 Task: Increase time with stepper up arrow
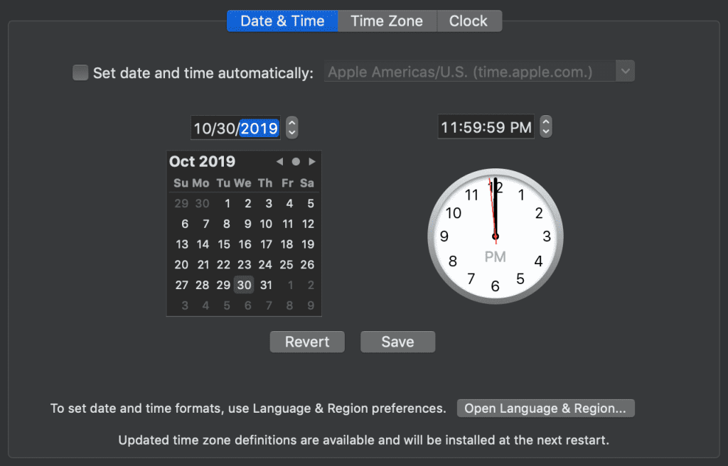click(x=546, y=121)
